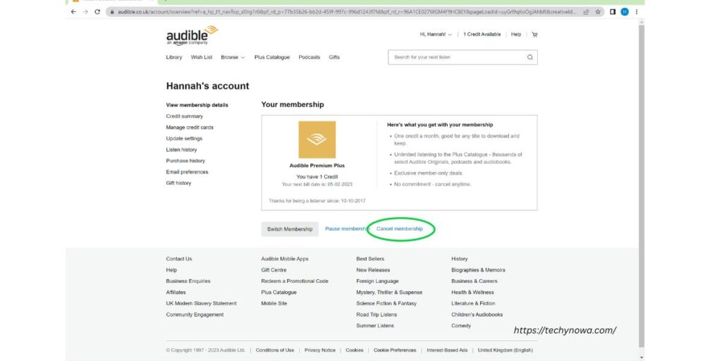Click the browser forward arrow
Screen dimensions: 722x361
click(x=85, y=12)
